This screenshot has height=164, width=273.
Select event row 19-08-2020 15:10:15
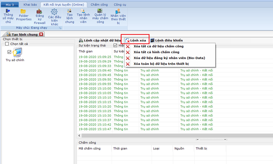[175, 102]
